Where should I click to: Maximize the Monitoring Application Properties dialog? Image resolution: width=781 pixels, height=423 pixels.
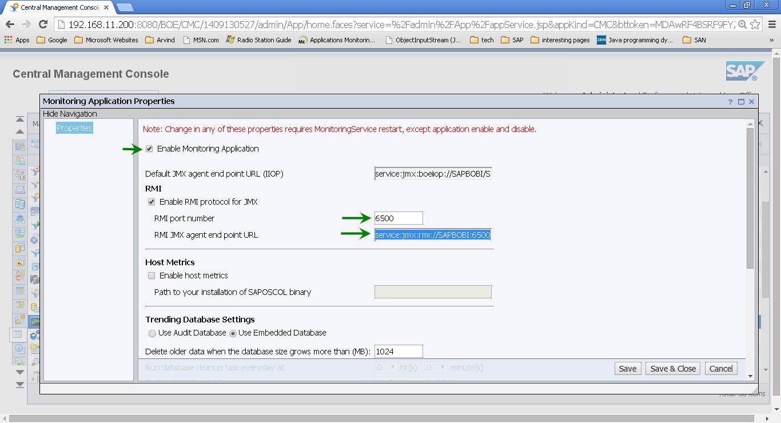tap(741, 102)
